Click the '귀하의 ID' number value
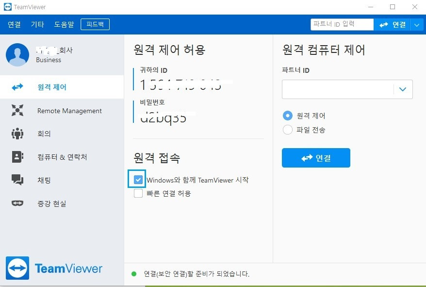This screenshot has height=287, width=426. pyautogui.click(x=180, y=84)
